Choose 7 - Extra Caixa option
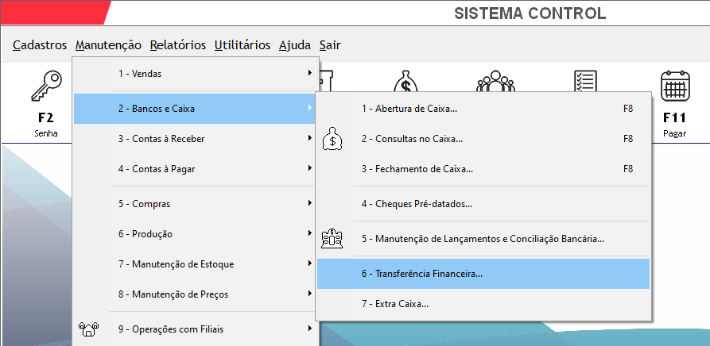Viewport: 710px width, 346px height. [483, 304]
